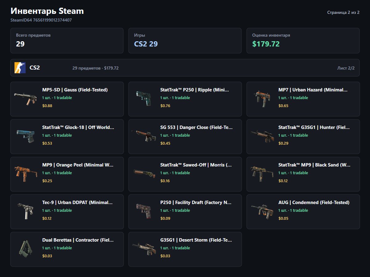Click tradable status under Tec-9 Urban DDPAT
This screenshot has height=277, width=370.
[57, 211]
